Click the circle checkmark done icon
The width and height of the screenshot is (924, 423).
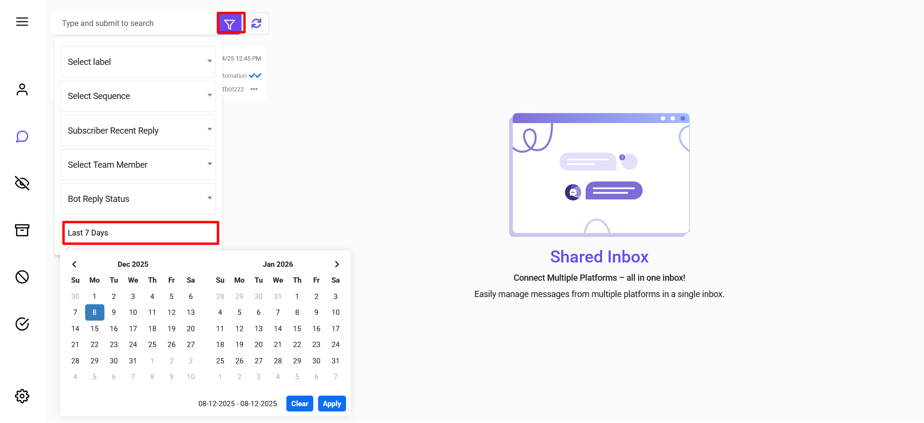coord(22,324)
